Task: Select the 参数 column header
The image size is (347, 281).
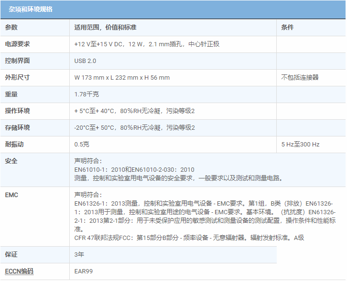Action: click(x=11, y=28)
